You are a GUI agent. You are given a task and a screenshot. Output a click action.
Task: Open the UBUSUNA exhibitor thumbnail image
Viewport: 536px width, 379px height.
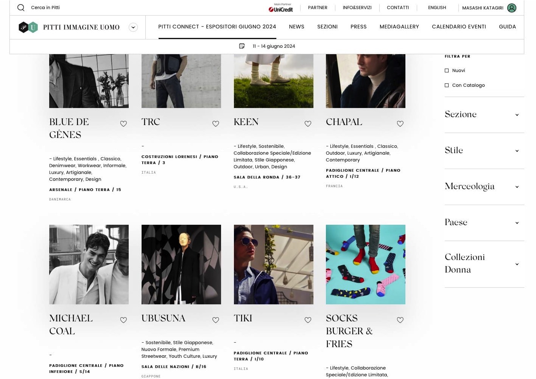tap(181, 264)
